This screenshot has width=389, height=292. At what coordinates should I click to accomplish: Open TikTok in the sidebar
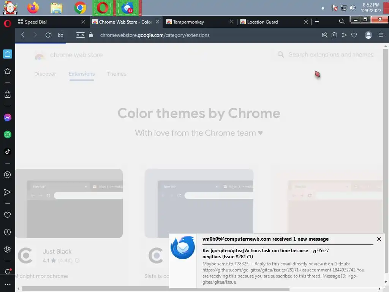click(8, 152)
